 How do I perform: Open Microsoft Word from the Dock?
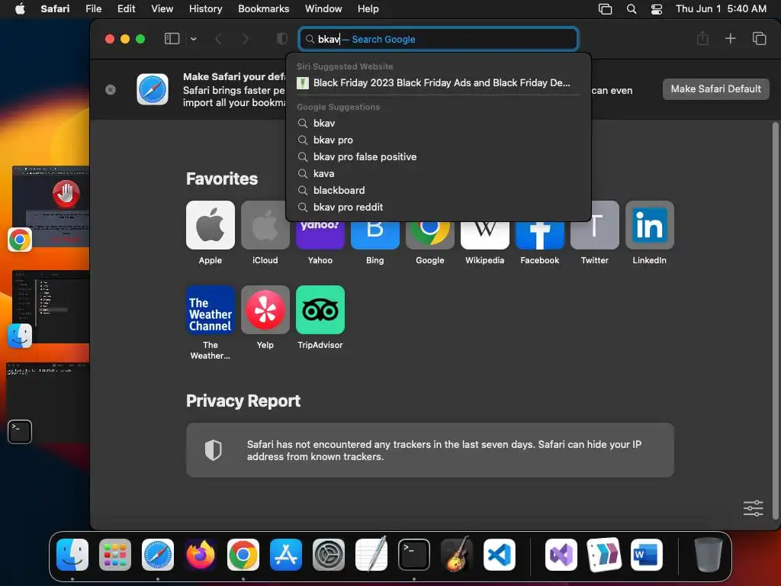pos(647,555)
